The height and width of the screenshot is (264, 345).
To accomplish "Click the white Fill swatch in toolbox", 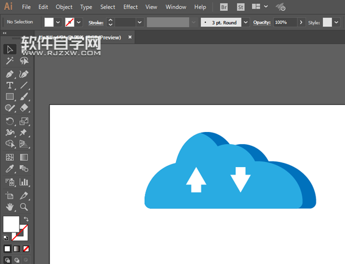I will coord(10,224).
